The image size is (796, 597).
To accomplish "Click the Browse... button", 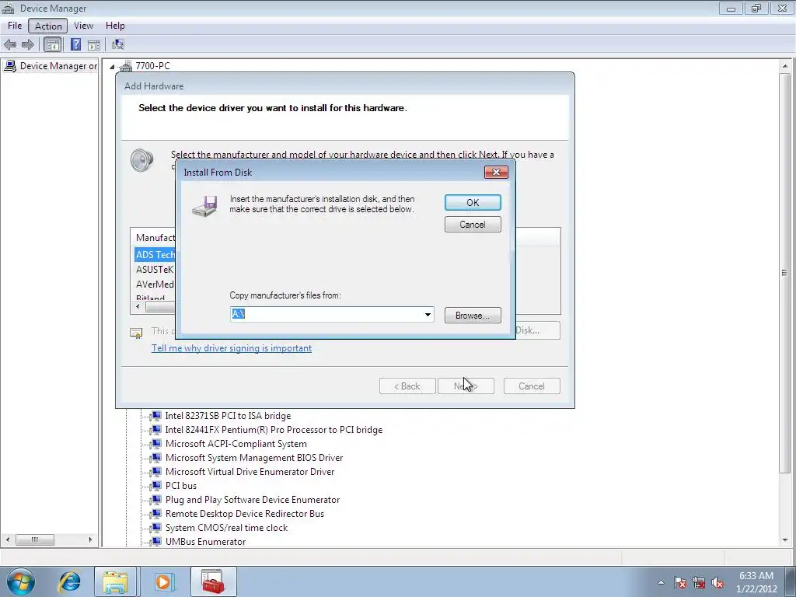I will coord(473,316).
